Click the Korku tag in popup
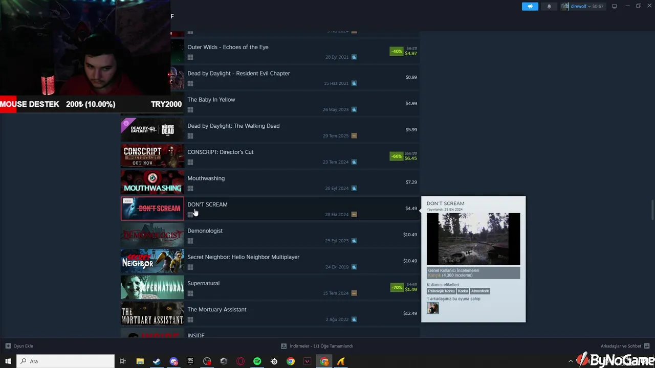 coord(463,291)
